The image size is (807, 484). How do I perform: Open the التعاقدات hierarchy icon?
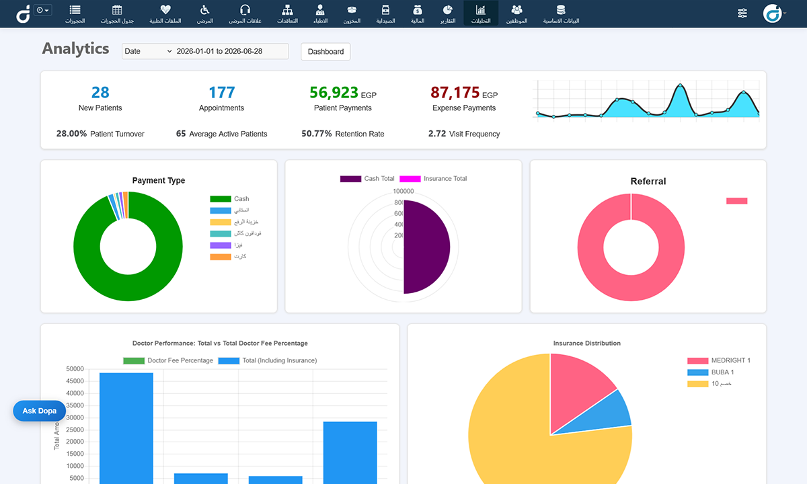click(x=288, y=10)
